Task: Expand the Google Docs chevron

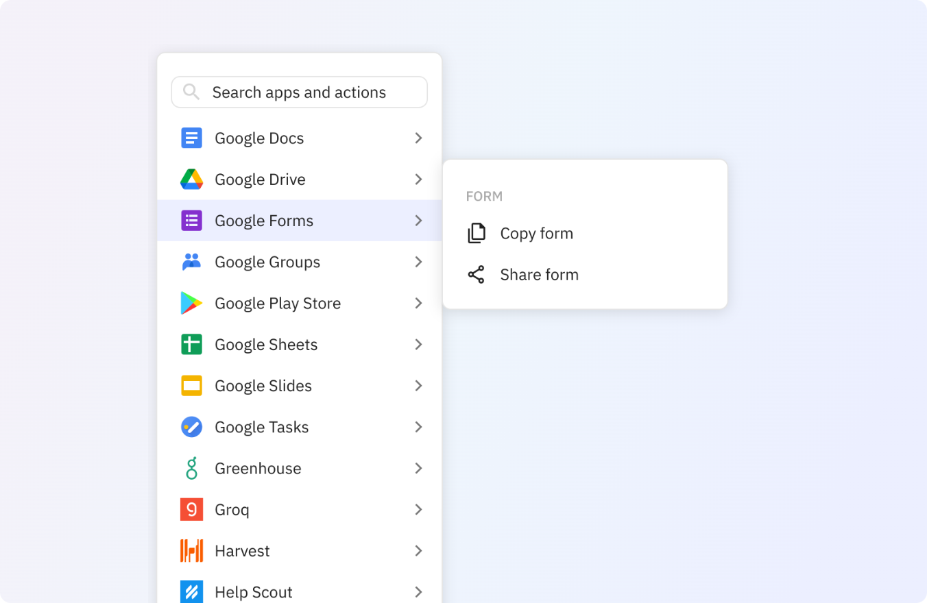Action: pyautogui.click(x=418, y=138)
